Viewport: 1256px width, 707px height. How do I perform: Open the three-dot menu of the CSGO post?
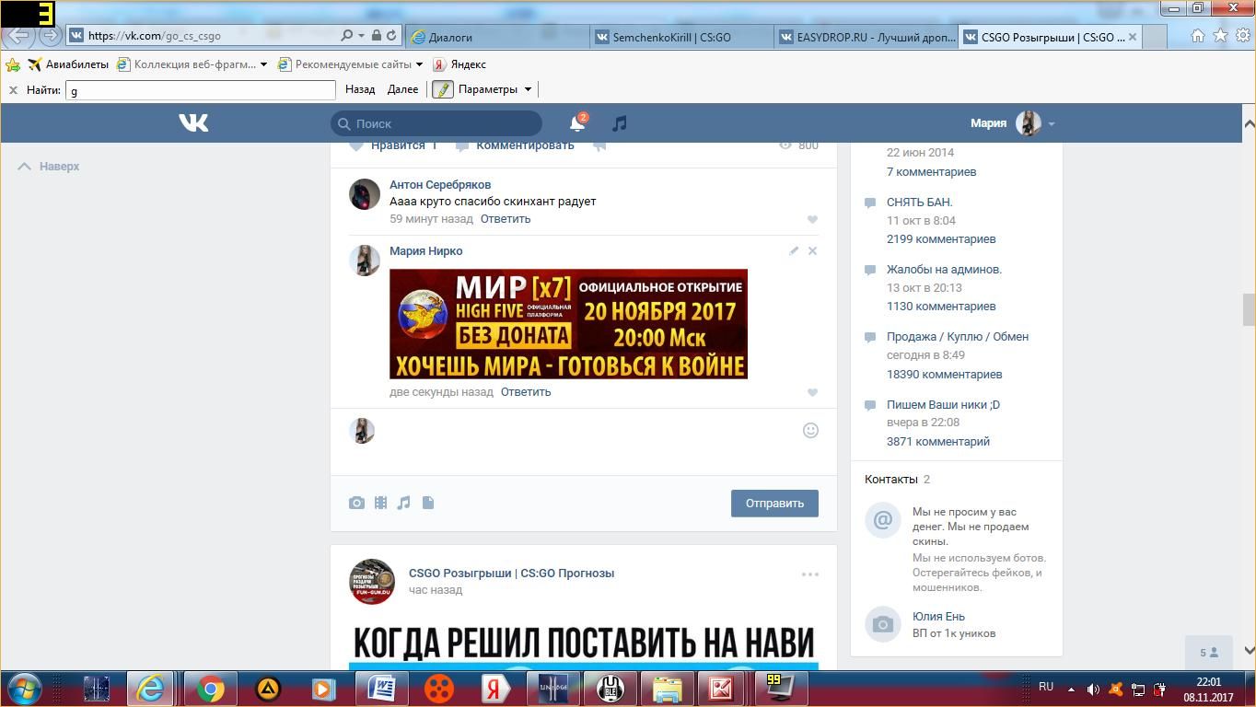810,574
